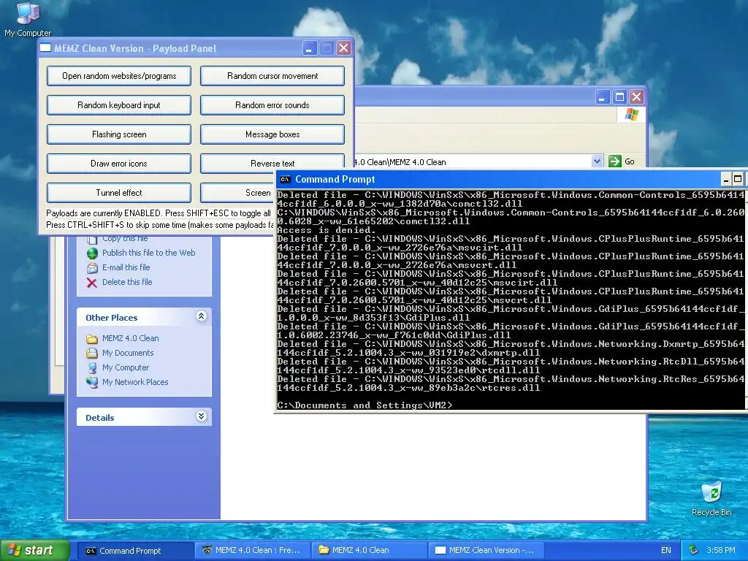The image size is (748, 561).
Task: Click the Other Places header text
Action: point(112,318)
